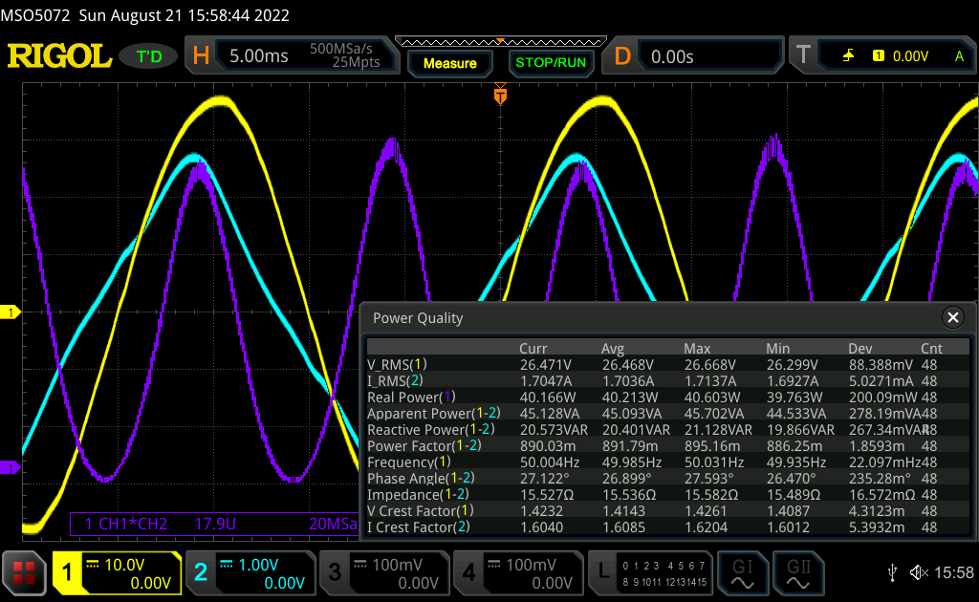
Task: Click the orange trigger position marker
Action: [500, 96]
